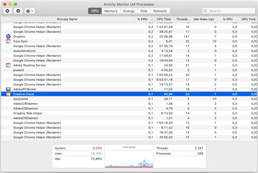
Task: Select AdobeCRDaemon row with CPU time 1,06
Action: coord(129,104)
